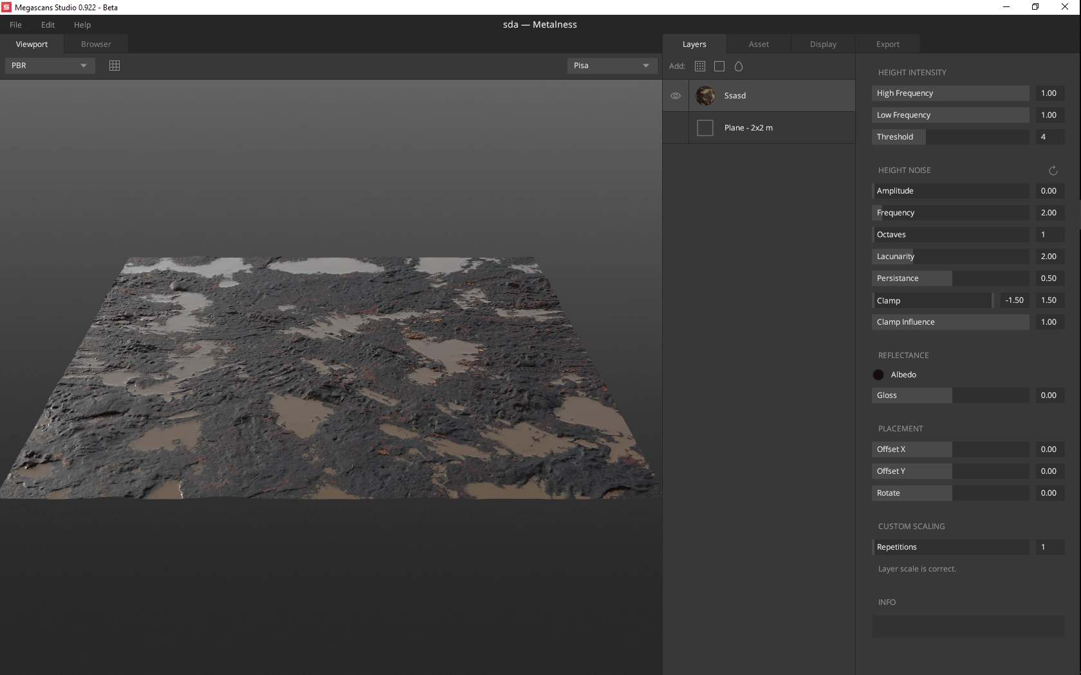Add a surface layer with the grid icon
1081x675 pixels.
click(700, 66)
